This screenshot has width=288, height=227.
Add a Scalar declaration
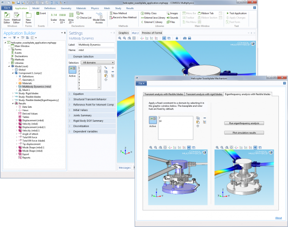click(x=54, y=18)
